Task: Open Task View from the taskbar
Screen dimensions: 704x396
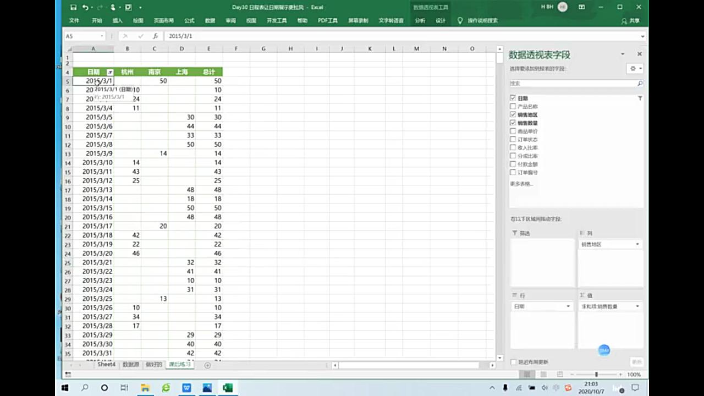Action: pyautogui.click(x=124, y=388)
